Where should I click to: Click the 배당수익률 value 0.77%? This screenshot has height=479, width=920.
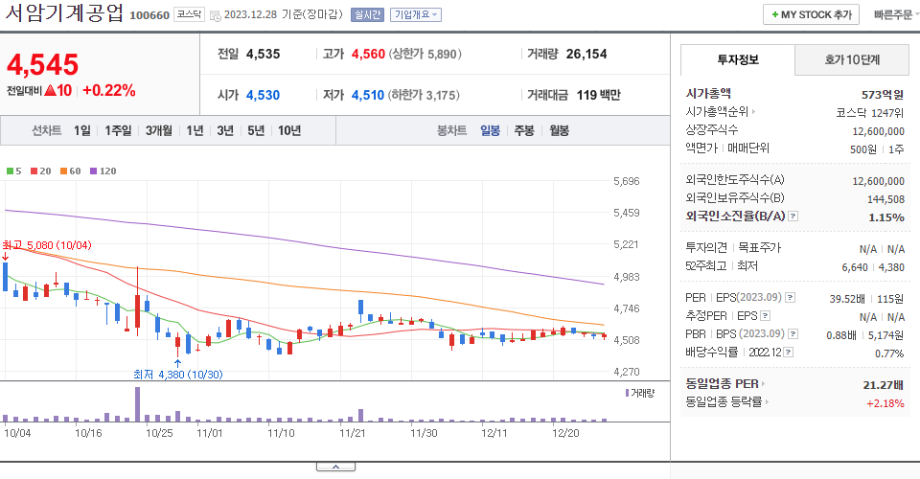tap(889, 354)
